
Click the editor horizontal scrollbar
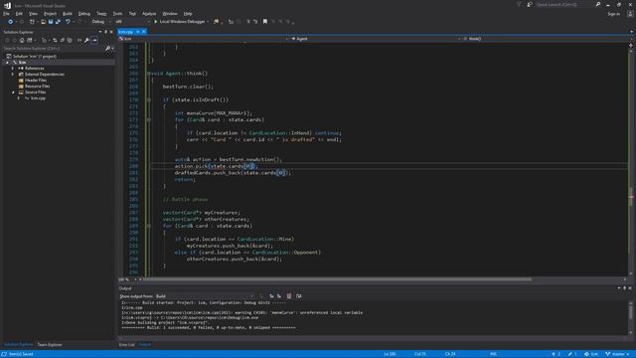(337, 279)
